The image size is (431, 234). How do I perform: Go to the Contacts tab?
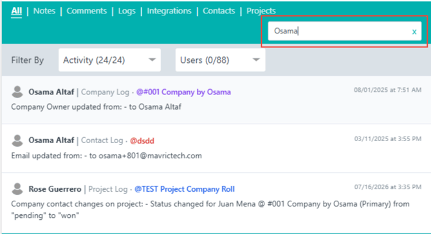(219, 11)
